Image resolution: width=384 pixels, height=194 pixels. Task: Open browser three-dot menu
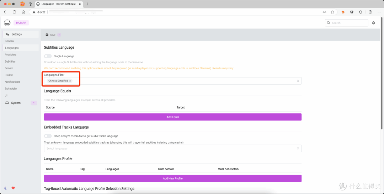coord(379,12)
